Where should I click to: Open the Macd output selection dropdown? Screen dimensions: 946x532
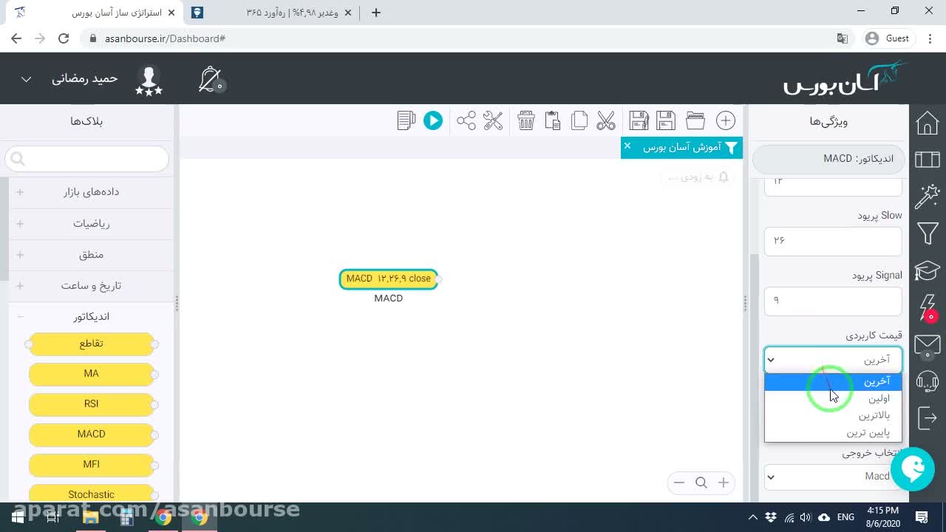tap(833, 477)
